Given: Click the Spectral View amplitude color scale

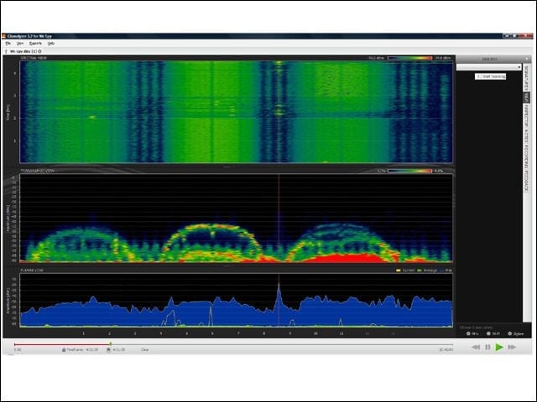Looking at the screenshot, I should [409, 58].
